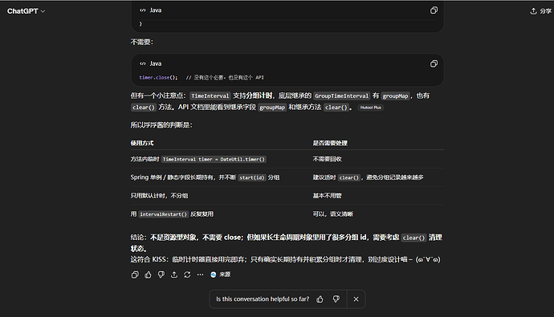Click the intervalRestart() code in the table

(x=163, y=214)
